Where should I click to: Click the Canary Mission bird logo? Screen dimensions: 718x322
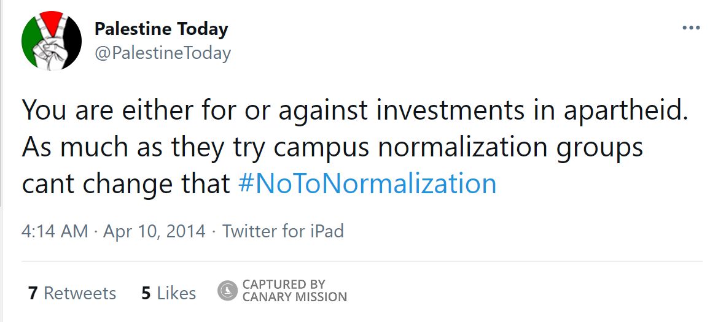pyautogui.click(x=227, y=291)
